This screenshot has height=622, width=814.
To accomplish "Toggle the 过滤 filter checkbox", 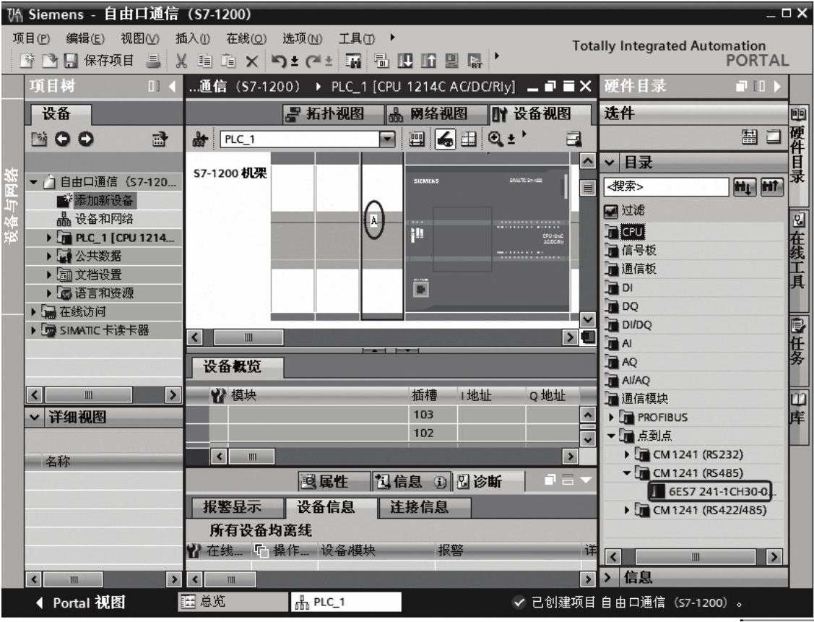I will pos(611,211).
